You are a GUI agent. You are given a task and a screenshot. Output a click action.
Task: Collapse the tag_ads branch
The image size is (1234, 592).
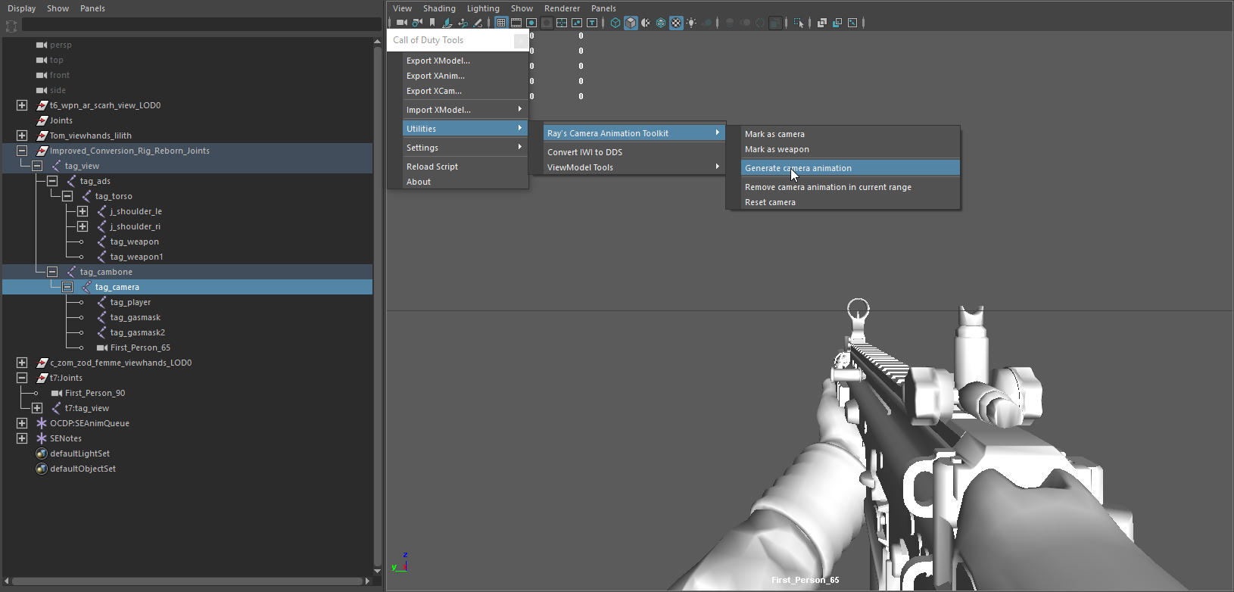click(52, 181)
